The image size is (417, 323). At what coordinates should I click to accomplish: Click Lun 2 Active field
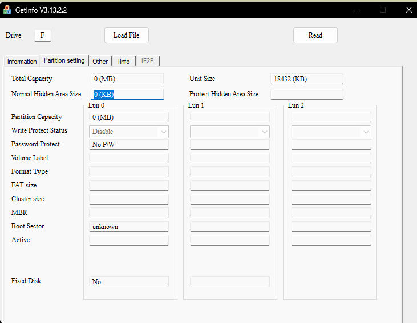click(331, 240)
